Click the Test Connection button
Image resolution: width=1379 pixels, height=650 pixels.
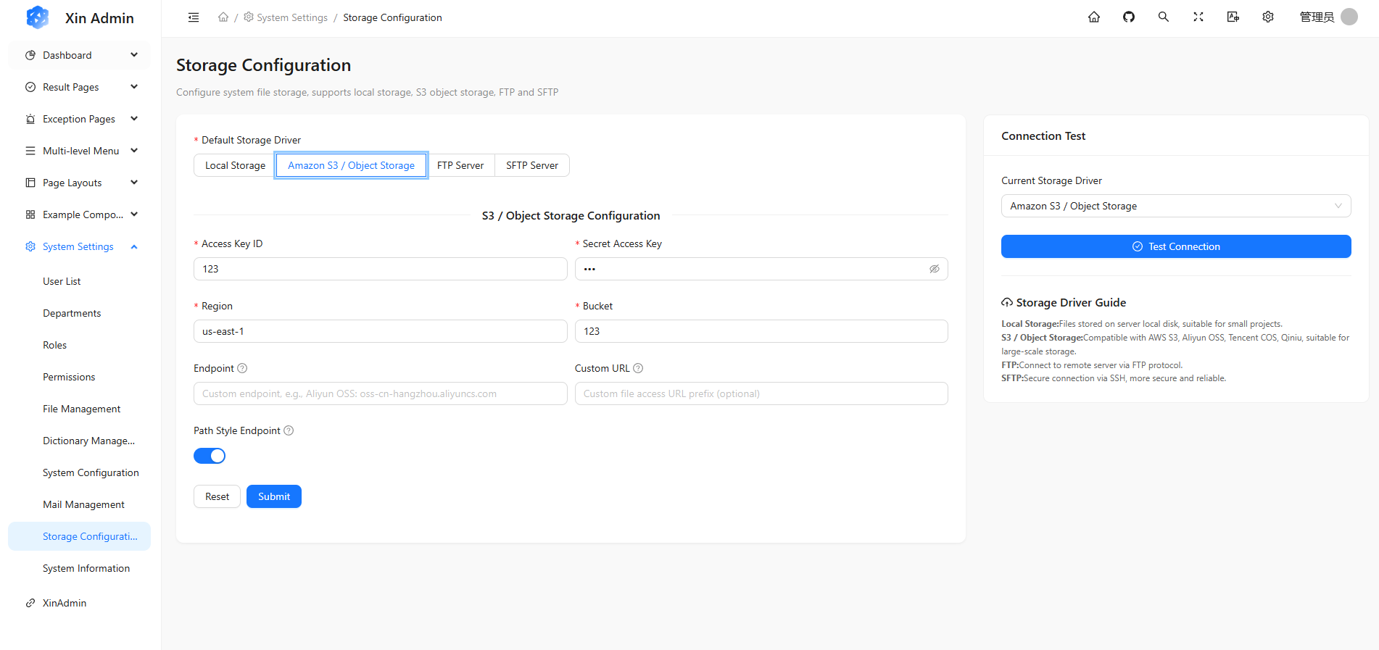pyautogui.click(x=1175, y=246)
